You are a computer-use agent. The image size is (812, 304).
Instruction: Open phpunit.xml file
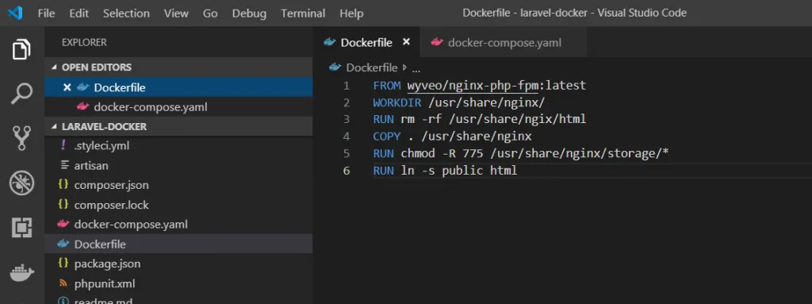(x=178, y=283)
